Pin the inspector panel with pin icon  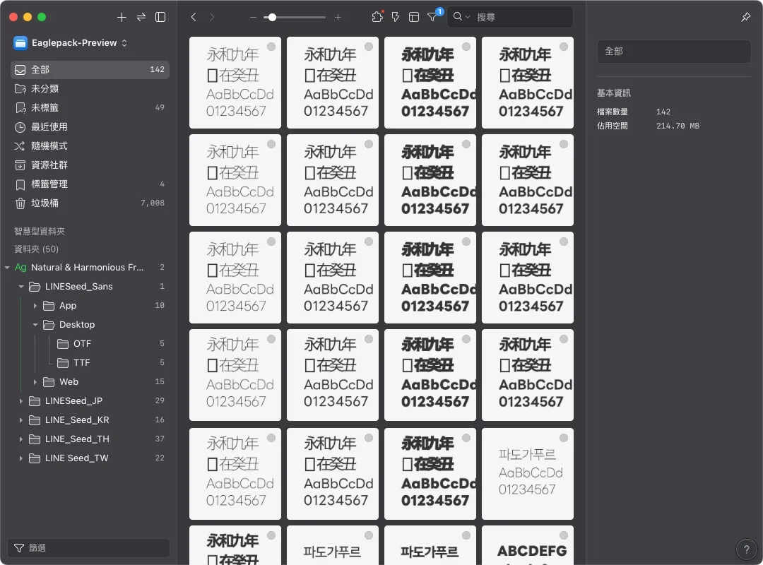(x=745, y=17)
